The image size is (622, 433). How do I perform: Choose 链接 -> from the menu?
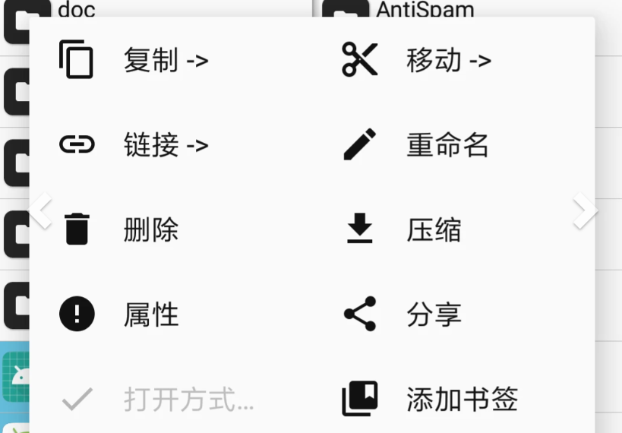point(166,145)
